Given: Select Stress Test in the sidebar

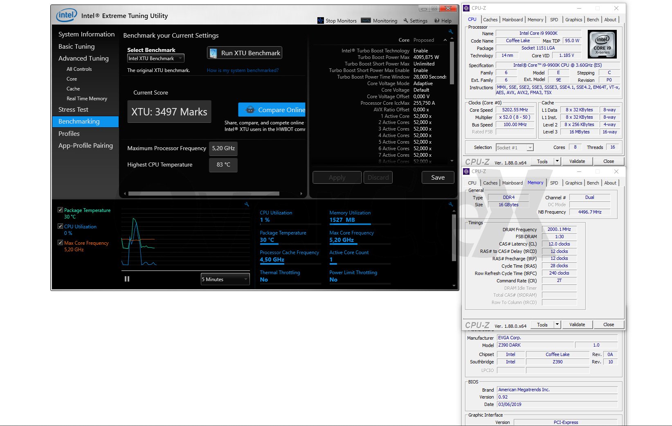Looking at the screenshot, I should tap(73, 110).
